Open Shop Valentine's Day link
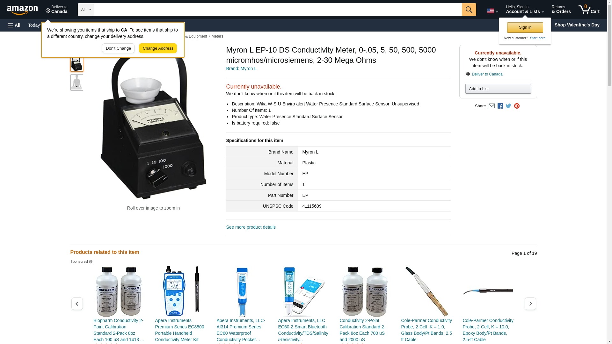The width and height of the screenshot is (612, 344). pos(577,25)
